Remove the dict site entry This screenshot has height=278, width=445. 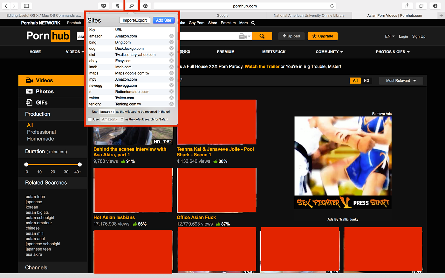click(171, 54)
